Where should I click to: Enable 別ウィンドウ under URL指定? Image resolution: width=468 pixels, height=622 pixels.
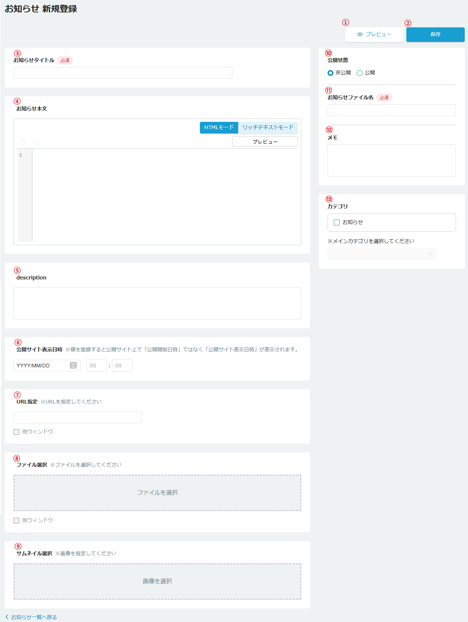point(16,432)
